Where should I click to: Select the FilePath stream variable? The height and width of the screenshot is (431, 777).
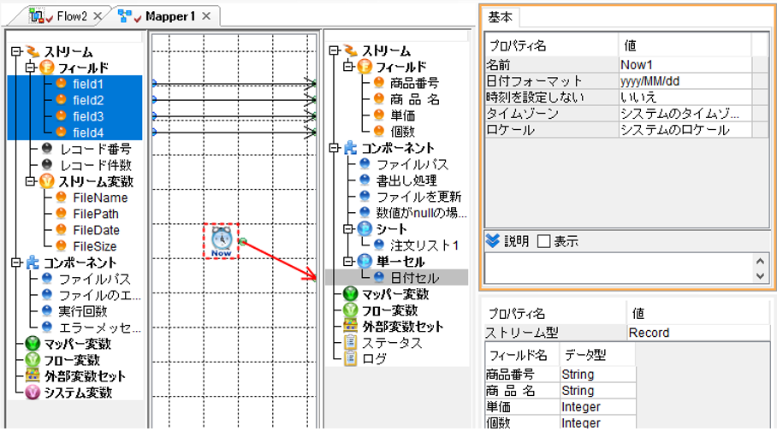pos(96,214)
